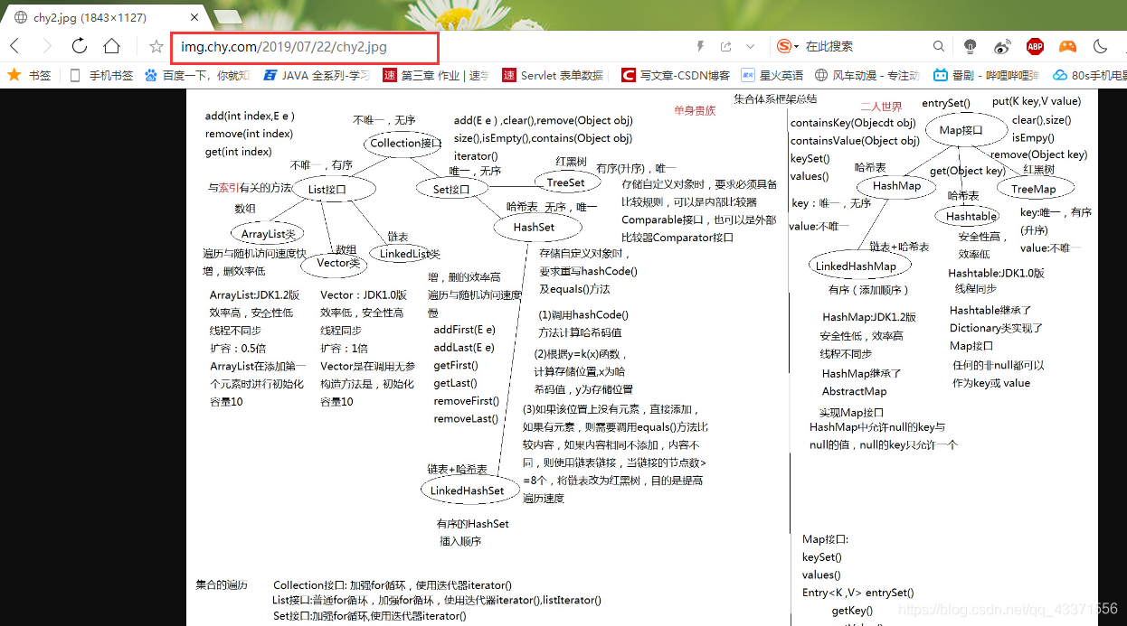Viewport: 1127px width, 626px height.
Task: Open the 手机书签 mobile bookmarks
Action: tap(101, 75)
